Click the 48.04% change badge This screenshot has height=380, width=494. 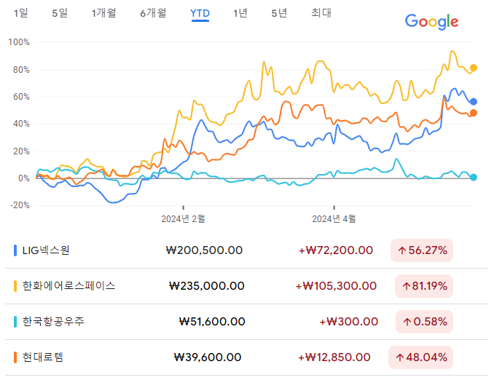pos(420,357)
